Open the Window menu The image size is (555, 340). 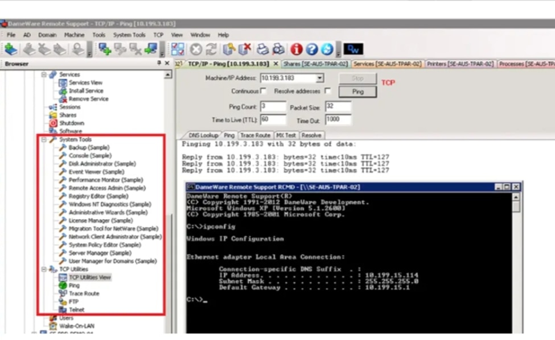[200, 35]
